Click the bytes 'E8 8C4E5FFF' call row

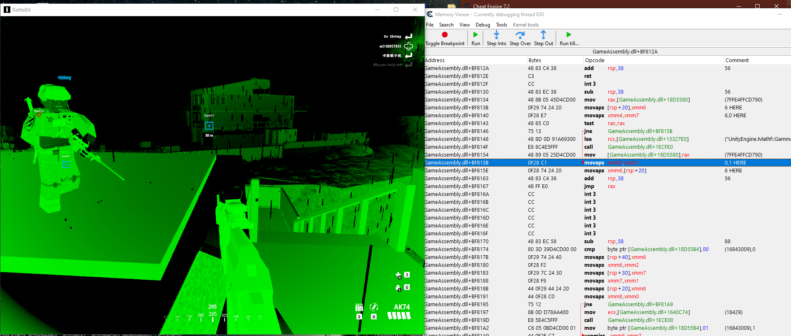pyautogui.click(x=542, y=147)
